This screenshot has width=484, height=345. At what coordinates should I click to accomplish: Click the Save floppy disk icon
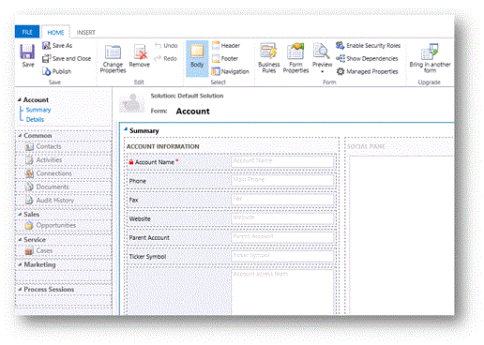point(27,52)
